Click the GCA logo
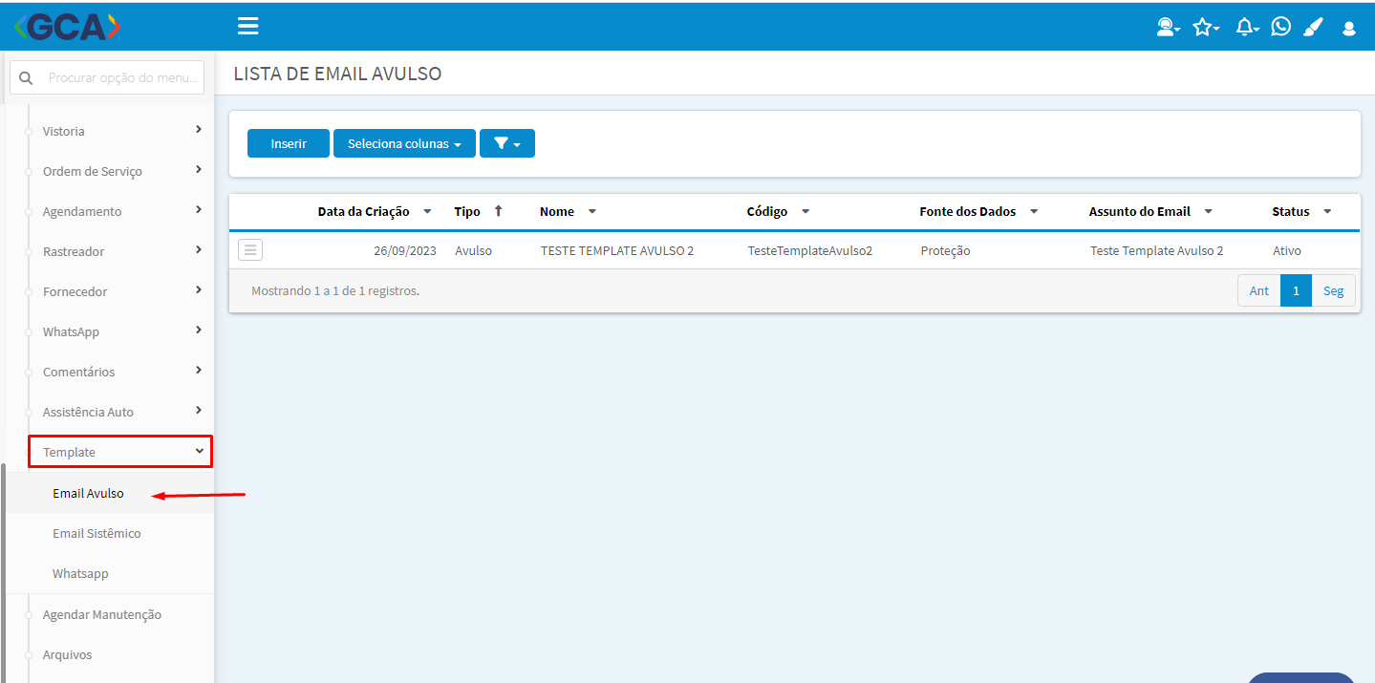Image resolution: width=1375 pixels, height=683 pixels. [x=68, y=27]
